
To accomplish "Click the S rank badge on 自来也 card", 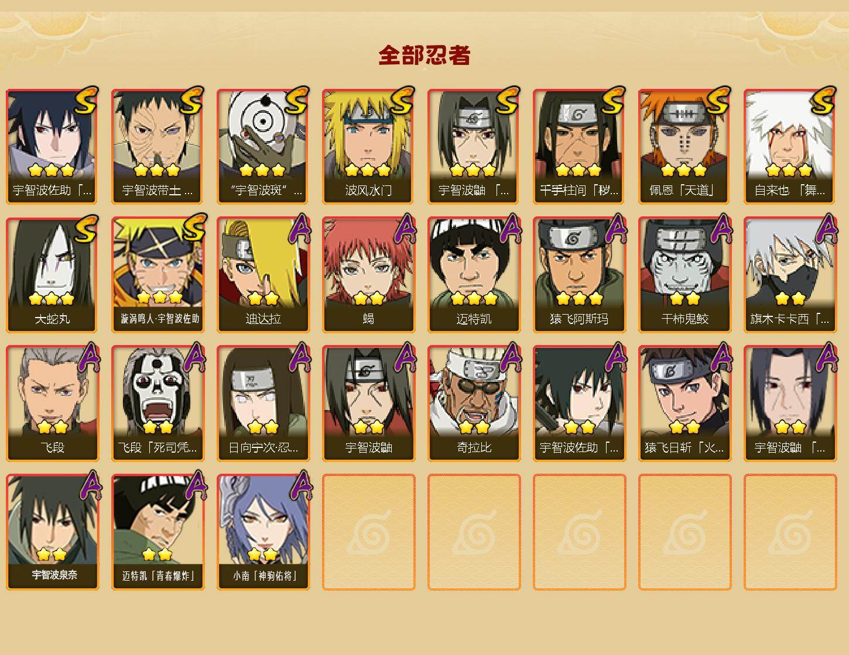I will 823,100.
